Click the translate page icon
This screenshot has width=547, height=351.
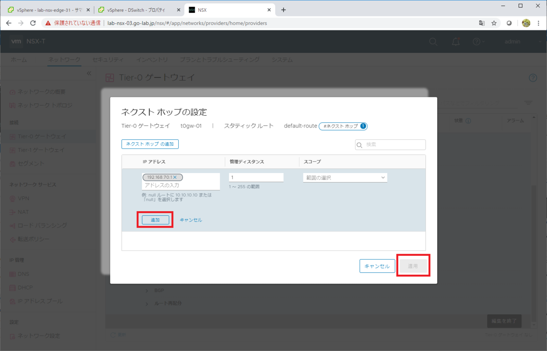point(482,23)
